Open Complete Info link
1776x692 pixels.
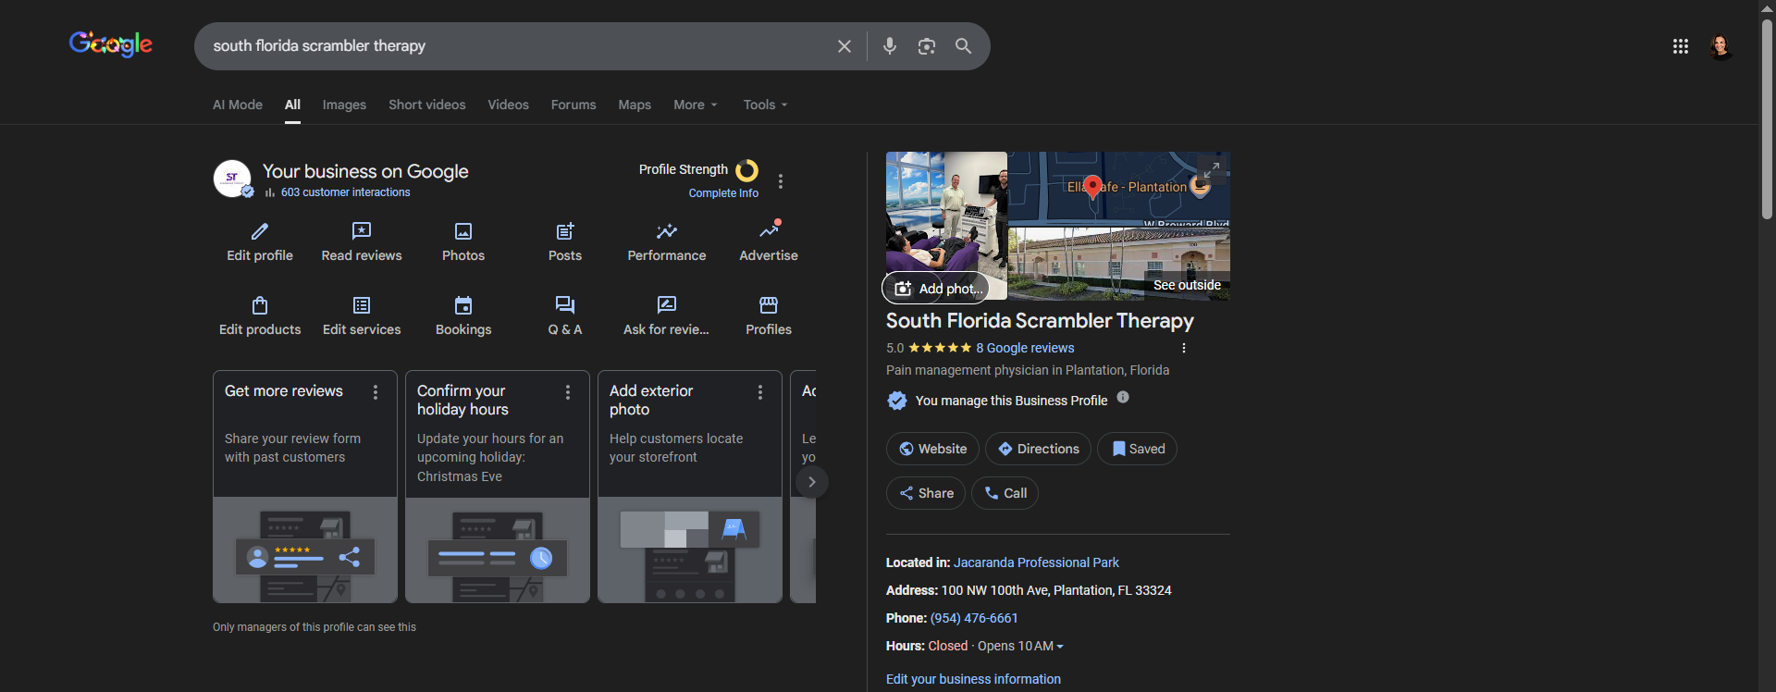pyautogui.click(x=723, y=193)
